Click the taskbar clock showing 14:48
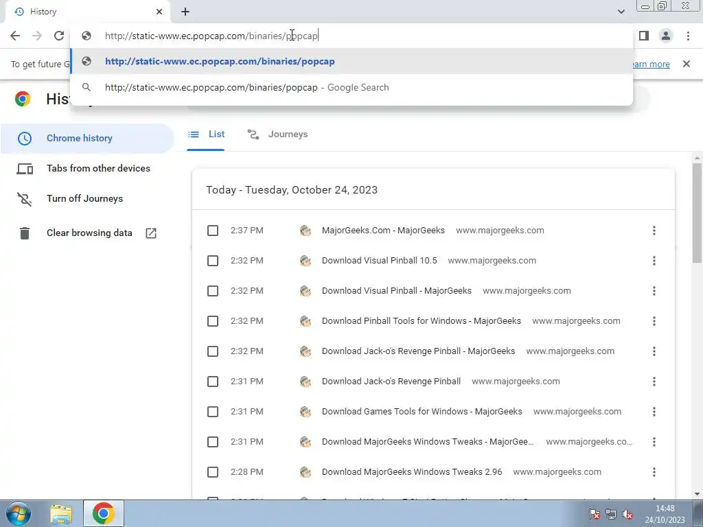The width and height of the screenshot is (703, 527). [665, 514]
